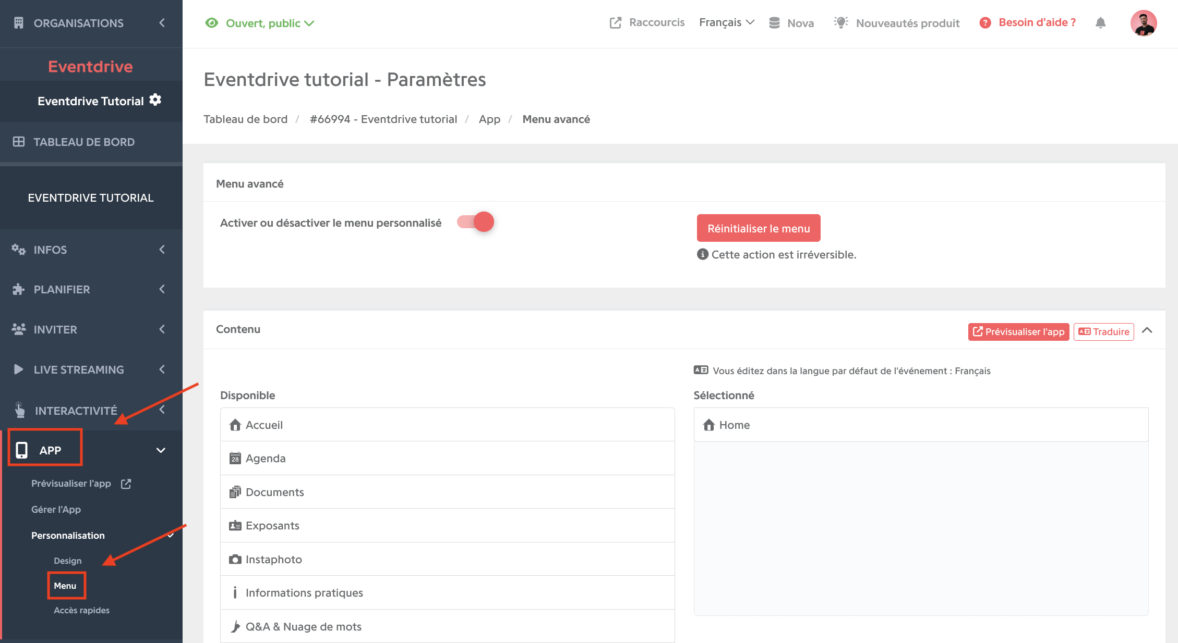This screenshot has width=1178, height=643.
Task: Open Prévisualiser l'app in sidebar
Action: (71, 484)
